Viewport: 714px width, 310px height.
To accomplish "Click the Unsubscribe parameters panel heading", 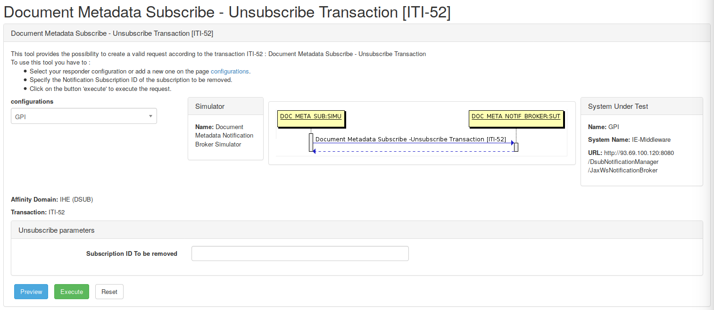I will click(x=357, y=230).
